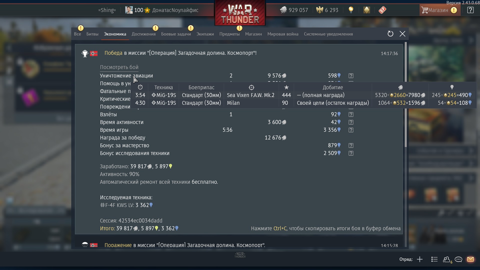This screenshot has height=270, width=480.
Task: Select the Боевые задачи tab
Action: (176, 34)
